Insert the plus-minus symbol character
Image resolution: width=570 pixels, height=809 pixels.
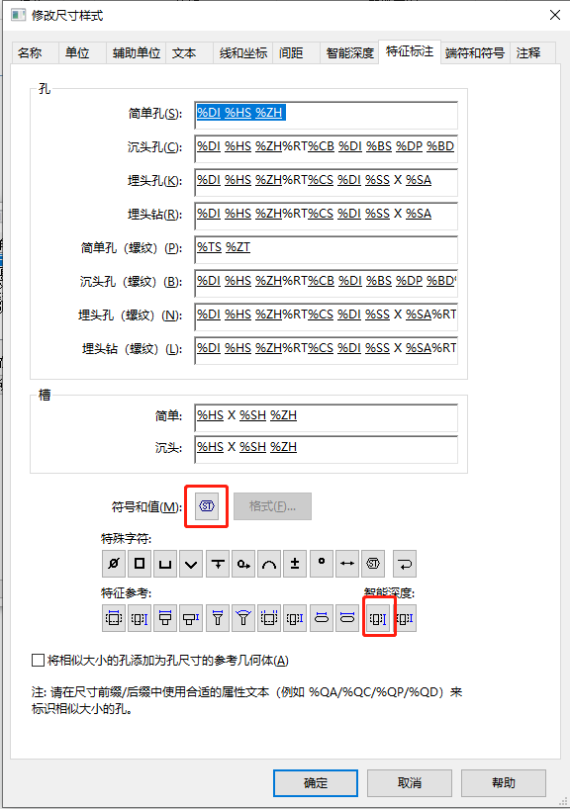[x=295, y=564]
